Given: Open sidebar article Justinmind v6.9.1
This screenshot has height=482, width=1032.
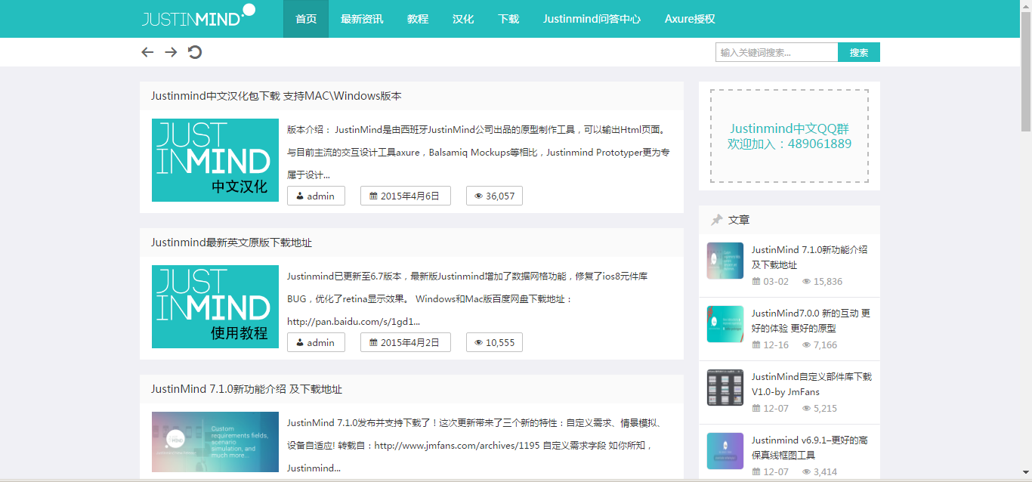Looking at the screenshot, I should [x=811, y=447].
